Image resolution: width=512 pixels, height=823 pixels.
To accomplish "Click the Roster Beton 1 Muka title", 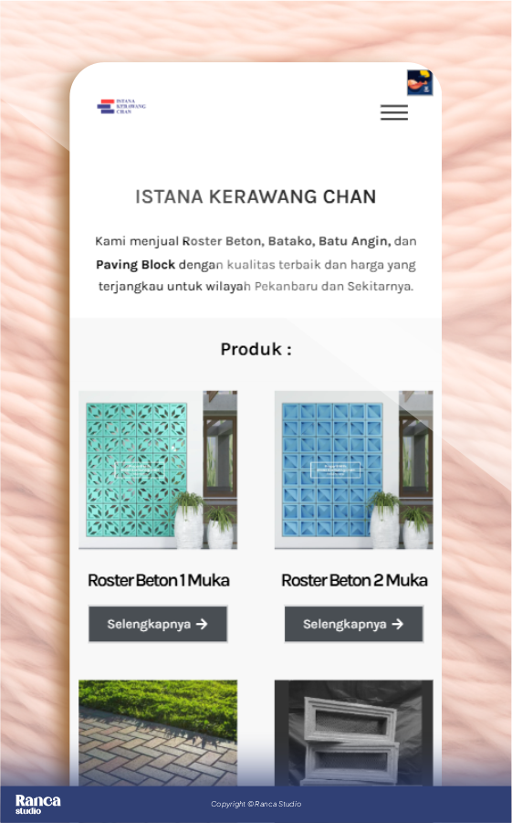I will click(159, 580).
